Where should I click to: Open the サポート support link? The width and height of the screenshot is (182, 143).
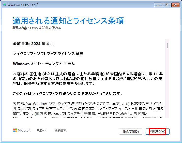41,131
